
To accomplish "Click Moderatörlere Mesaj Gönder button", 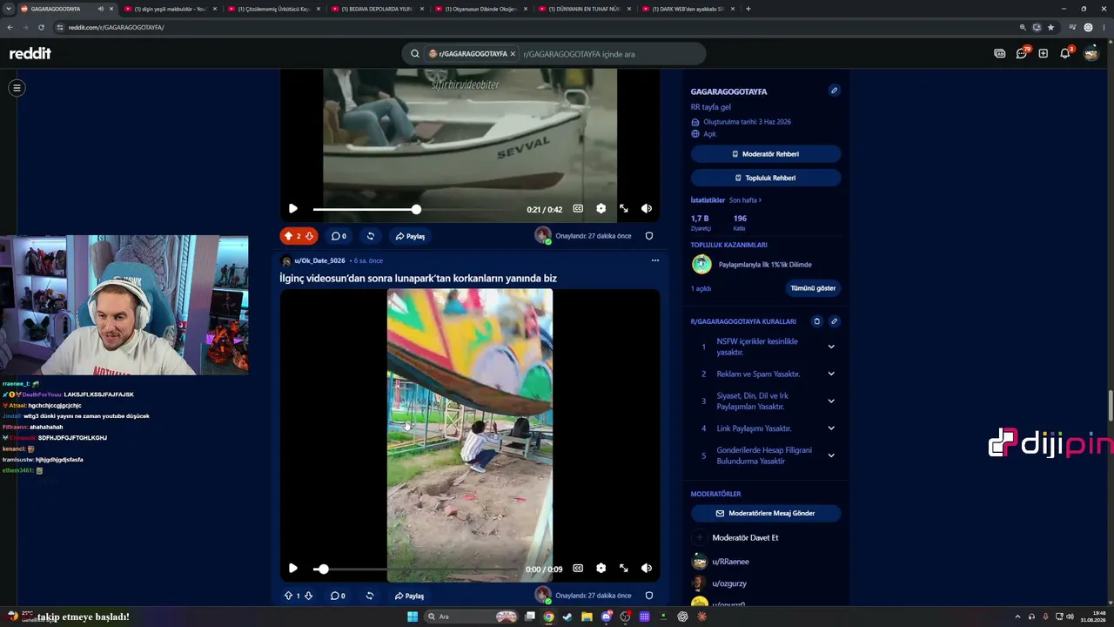I will pos(766,514).
